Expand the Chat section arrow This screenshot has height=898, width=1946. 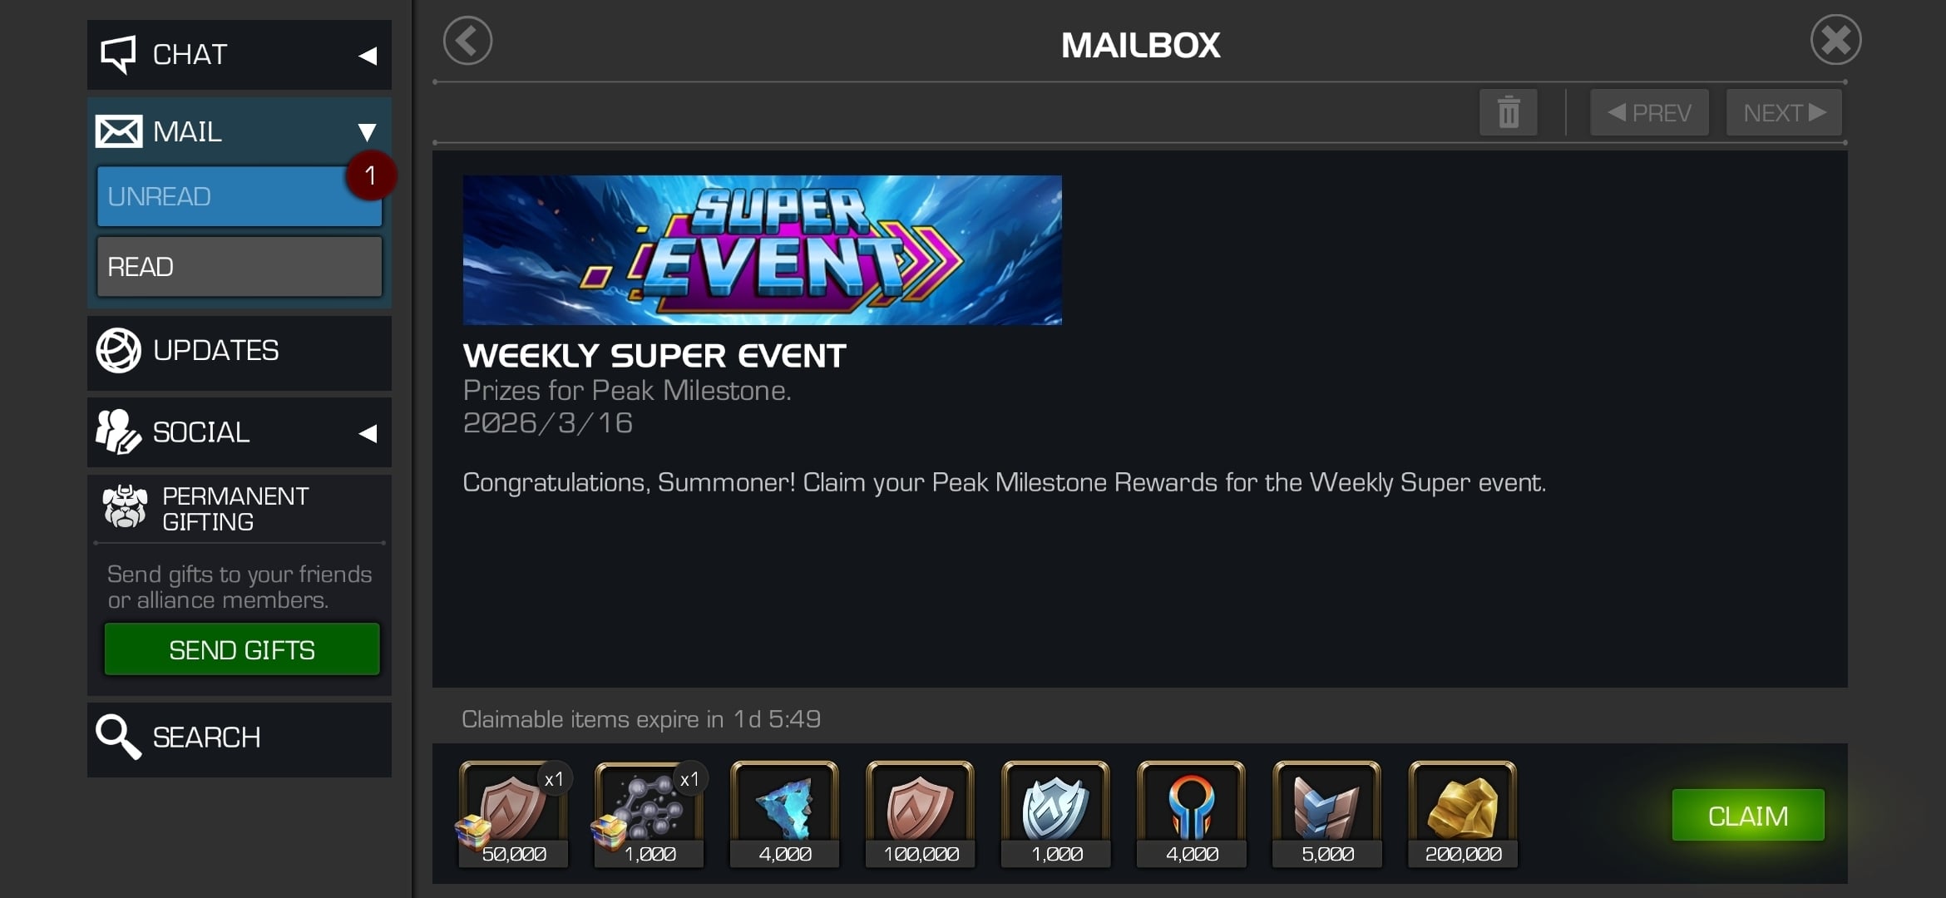coord(368,56)
